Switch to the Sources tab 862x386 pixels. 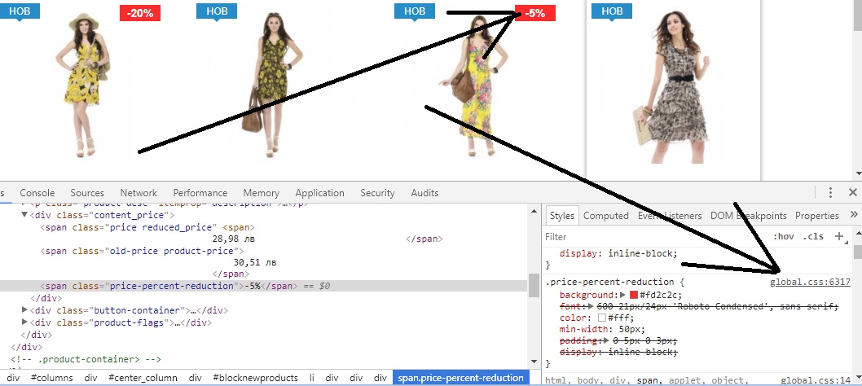coord(87,193)
